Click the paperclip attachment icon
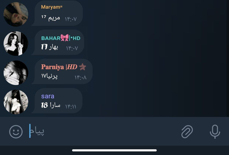 (187, 132)
